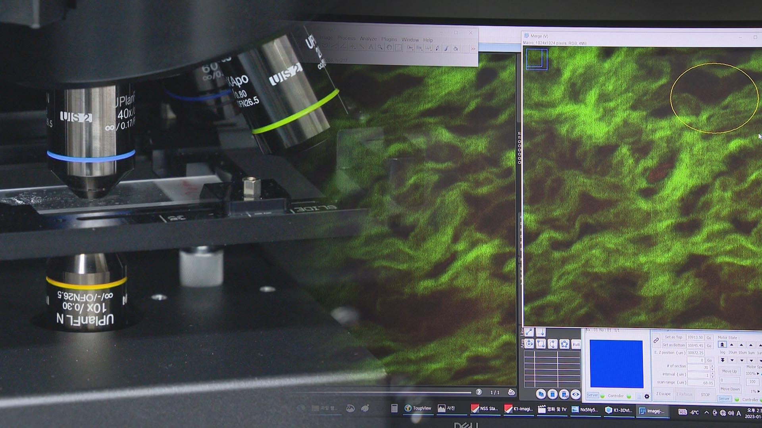Viewport: 762px width, 428px height.
Task: Click Go beside Set as Top
Action: (x=709, y=338)
